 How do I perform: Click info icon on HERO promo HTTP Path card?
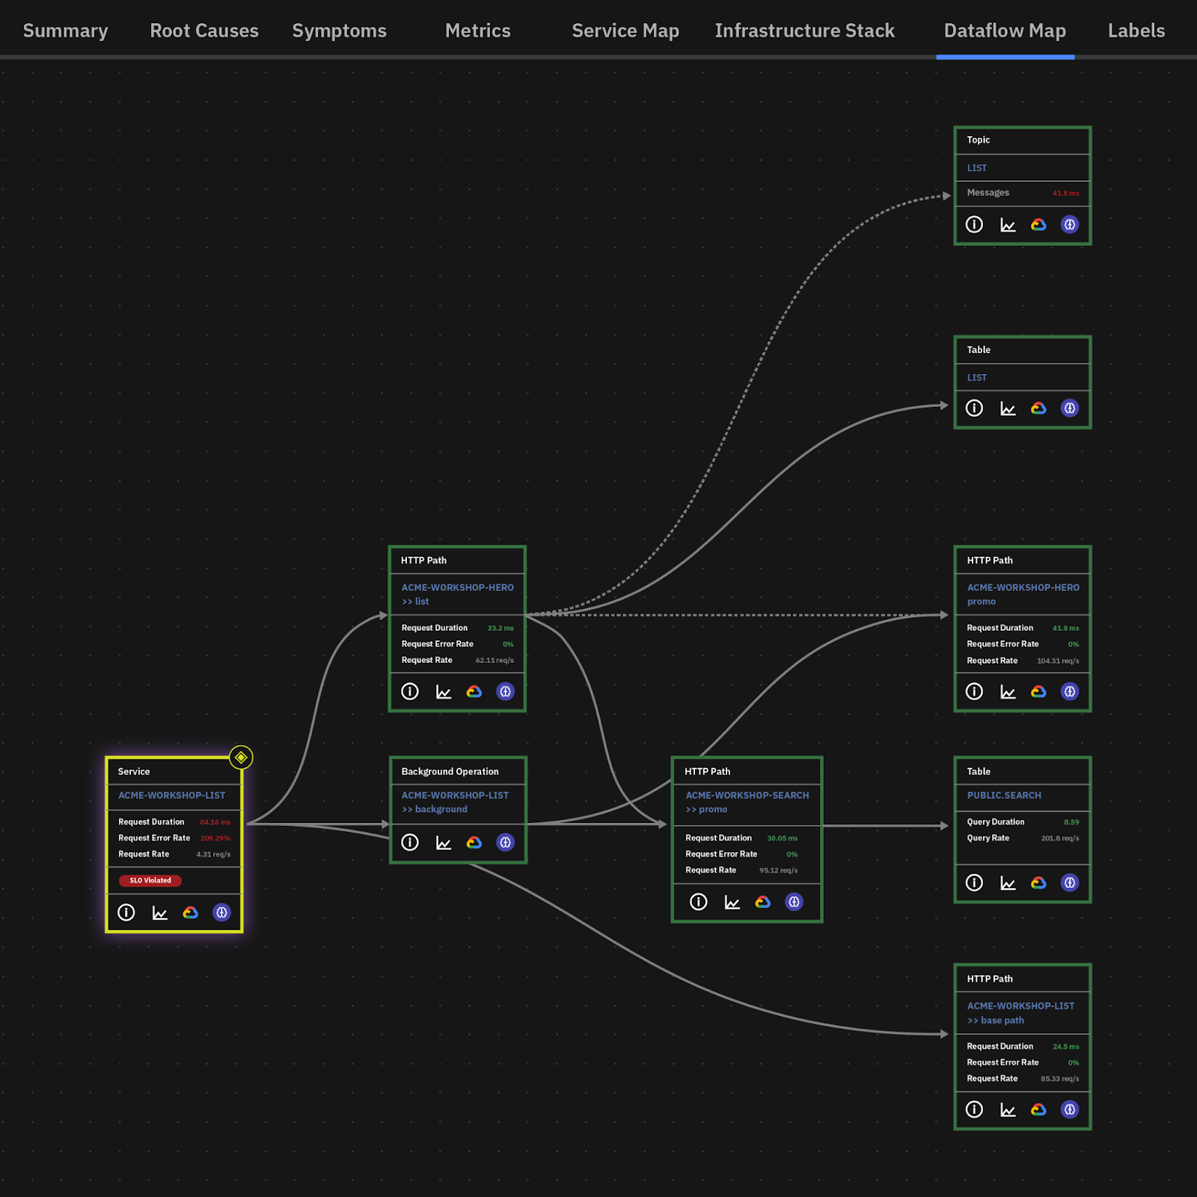(x=974, y=691)
